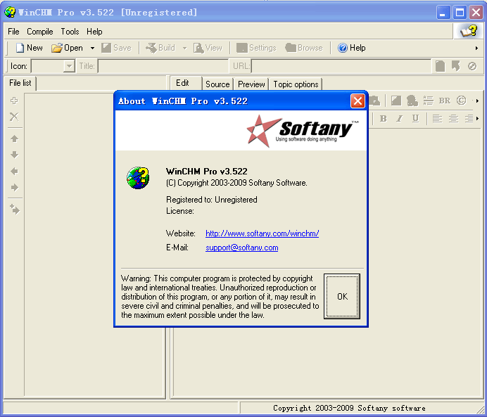487x417 pixels.
Task: Open the softany.com/winchm website link
Action: [x=262, y=233]
